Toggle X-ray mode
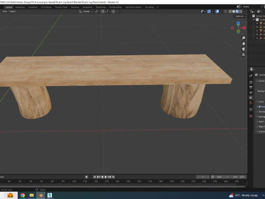Screen dimensions: 265x199 (x=225, y=12)
